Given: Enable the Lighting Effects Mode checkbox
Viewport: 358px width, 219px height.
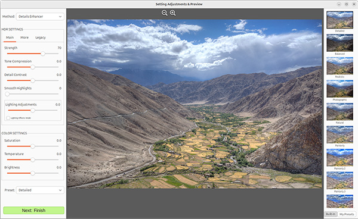Looking at the screenshot, I should (8, 118).
